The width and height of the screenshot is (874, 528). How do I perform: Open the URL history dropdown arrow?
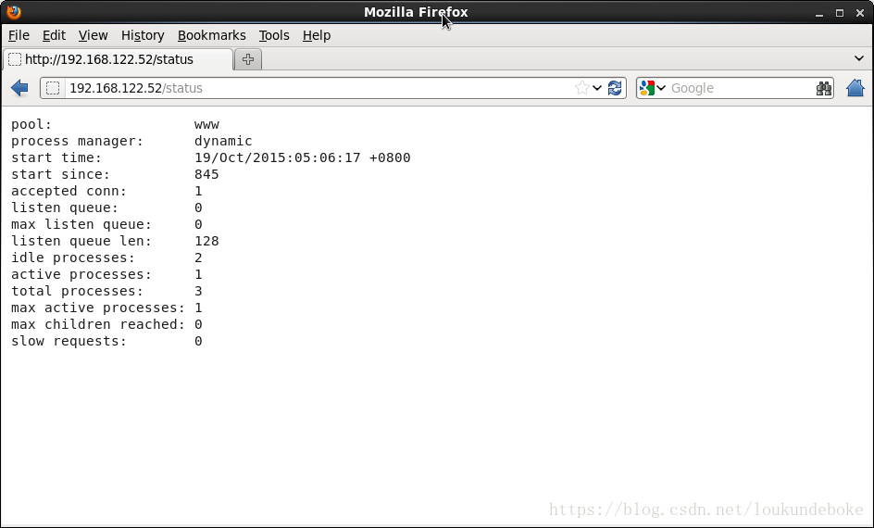coord(597,88)
